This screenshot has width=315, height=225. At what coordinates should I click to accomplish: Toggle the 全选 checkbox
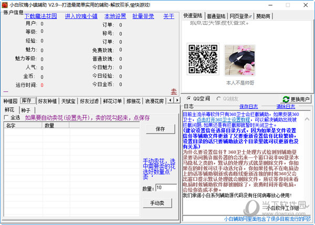point(6,118)
